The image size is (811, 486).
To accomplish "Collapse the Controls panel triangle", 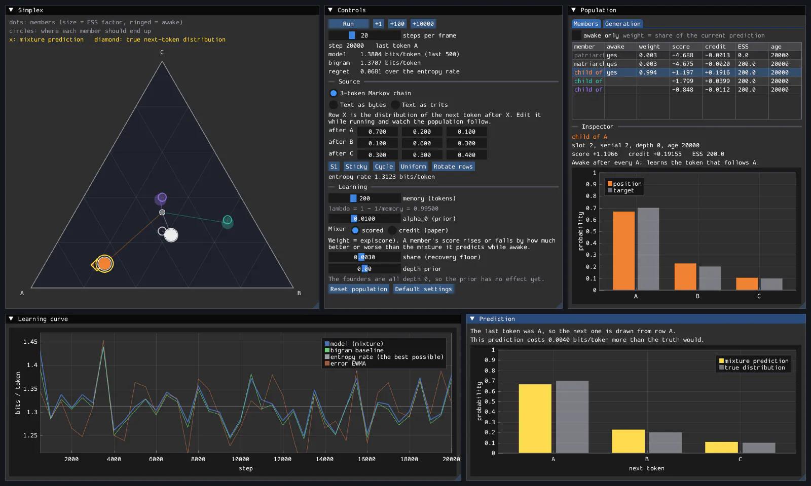I will tap(330, 10).
